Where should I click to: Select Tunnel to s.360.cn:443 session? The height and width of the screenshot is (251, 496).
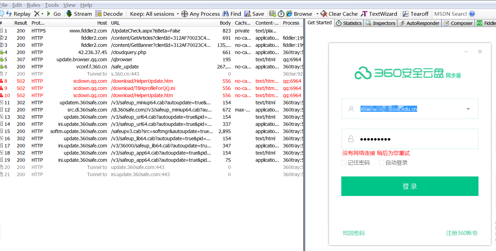(151, 74)
